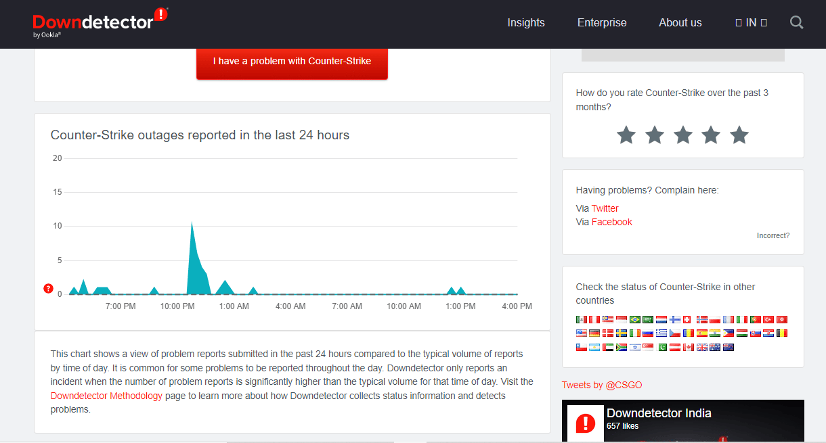The height and width of the screenshot is (443, 826).
Task: Go to the Enterprise menu item
Action: pos(602,23)
